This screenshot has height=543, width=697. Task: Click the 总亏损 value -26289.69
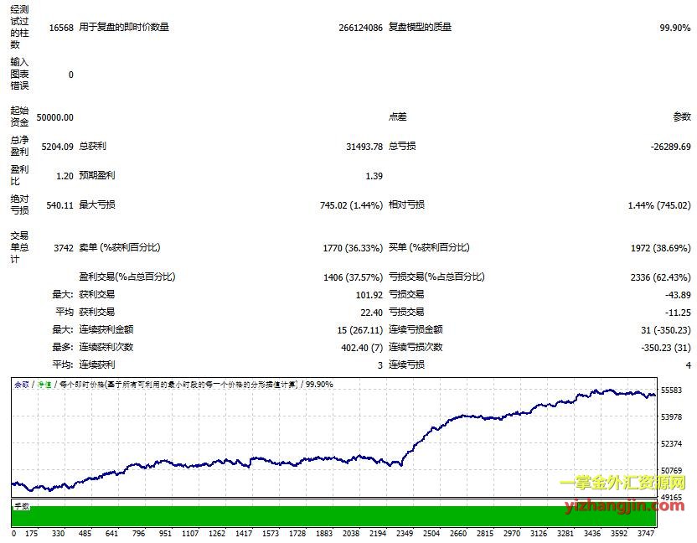coord(670,147)
